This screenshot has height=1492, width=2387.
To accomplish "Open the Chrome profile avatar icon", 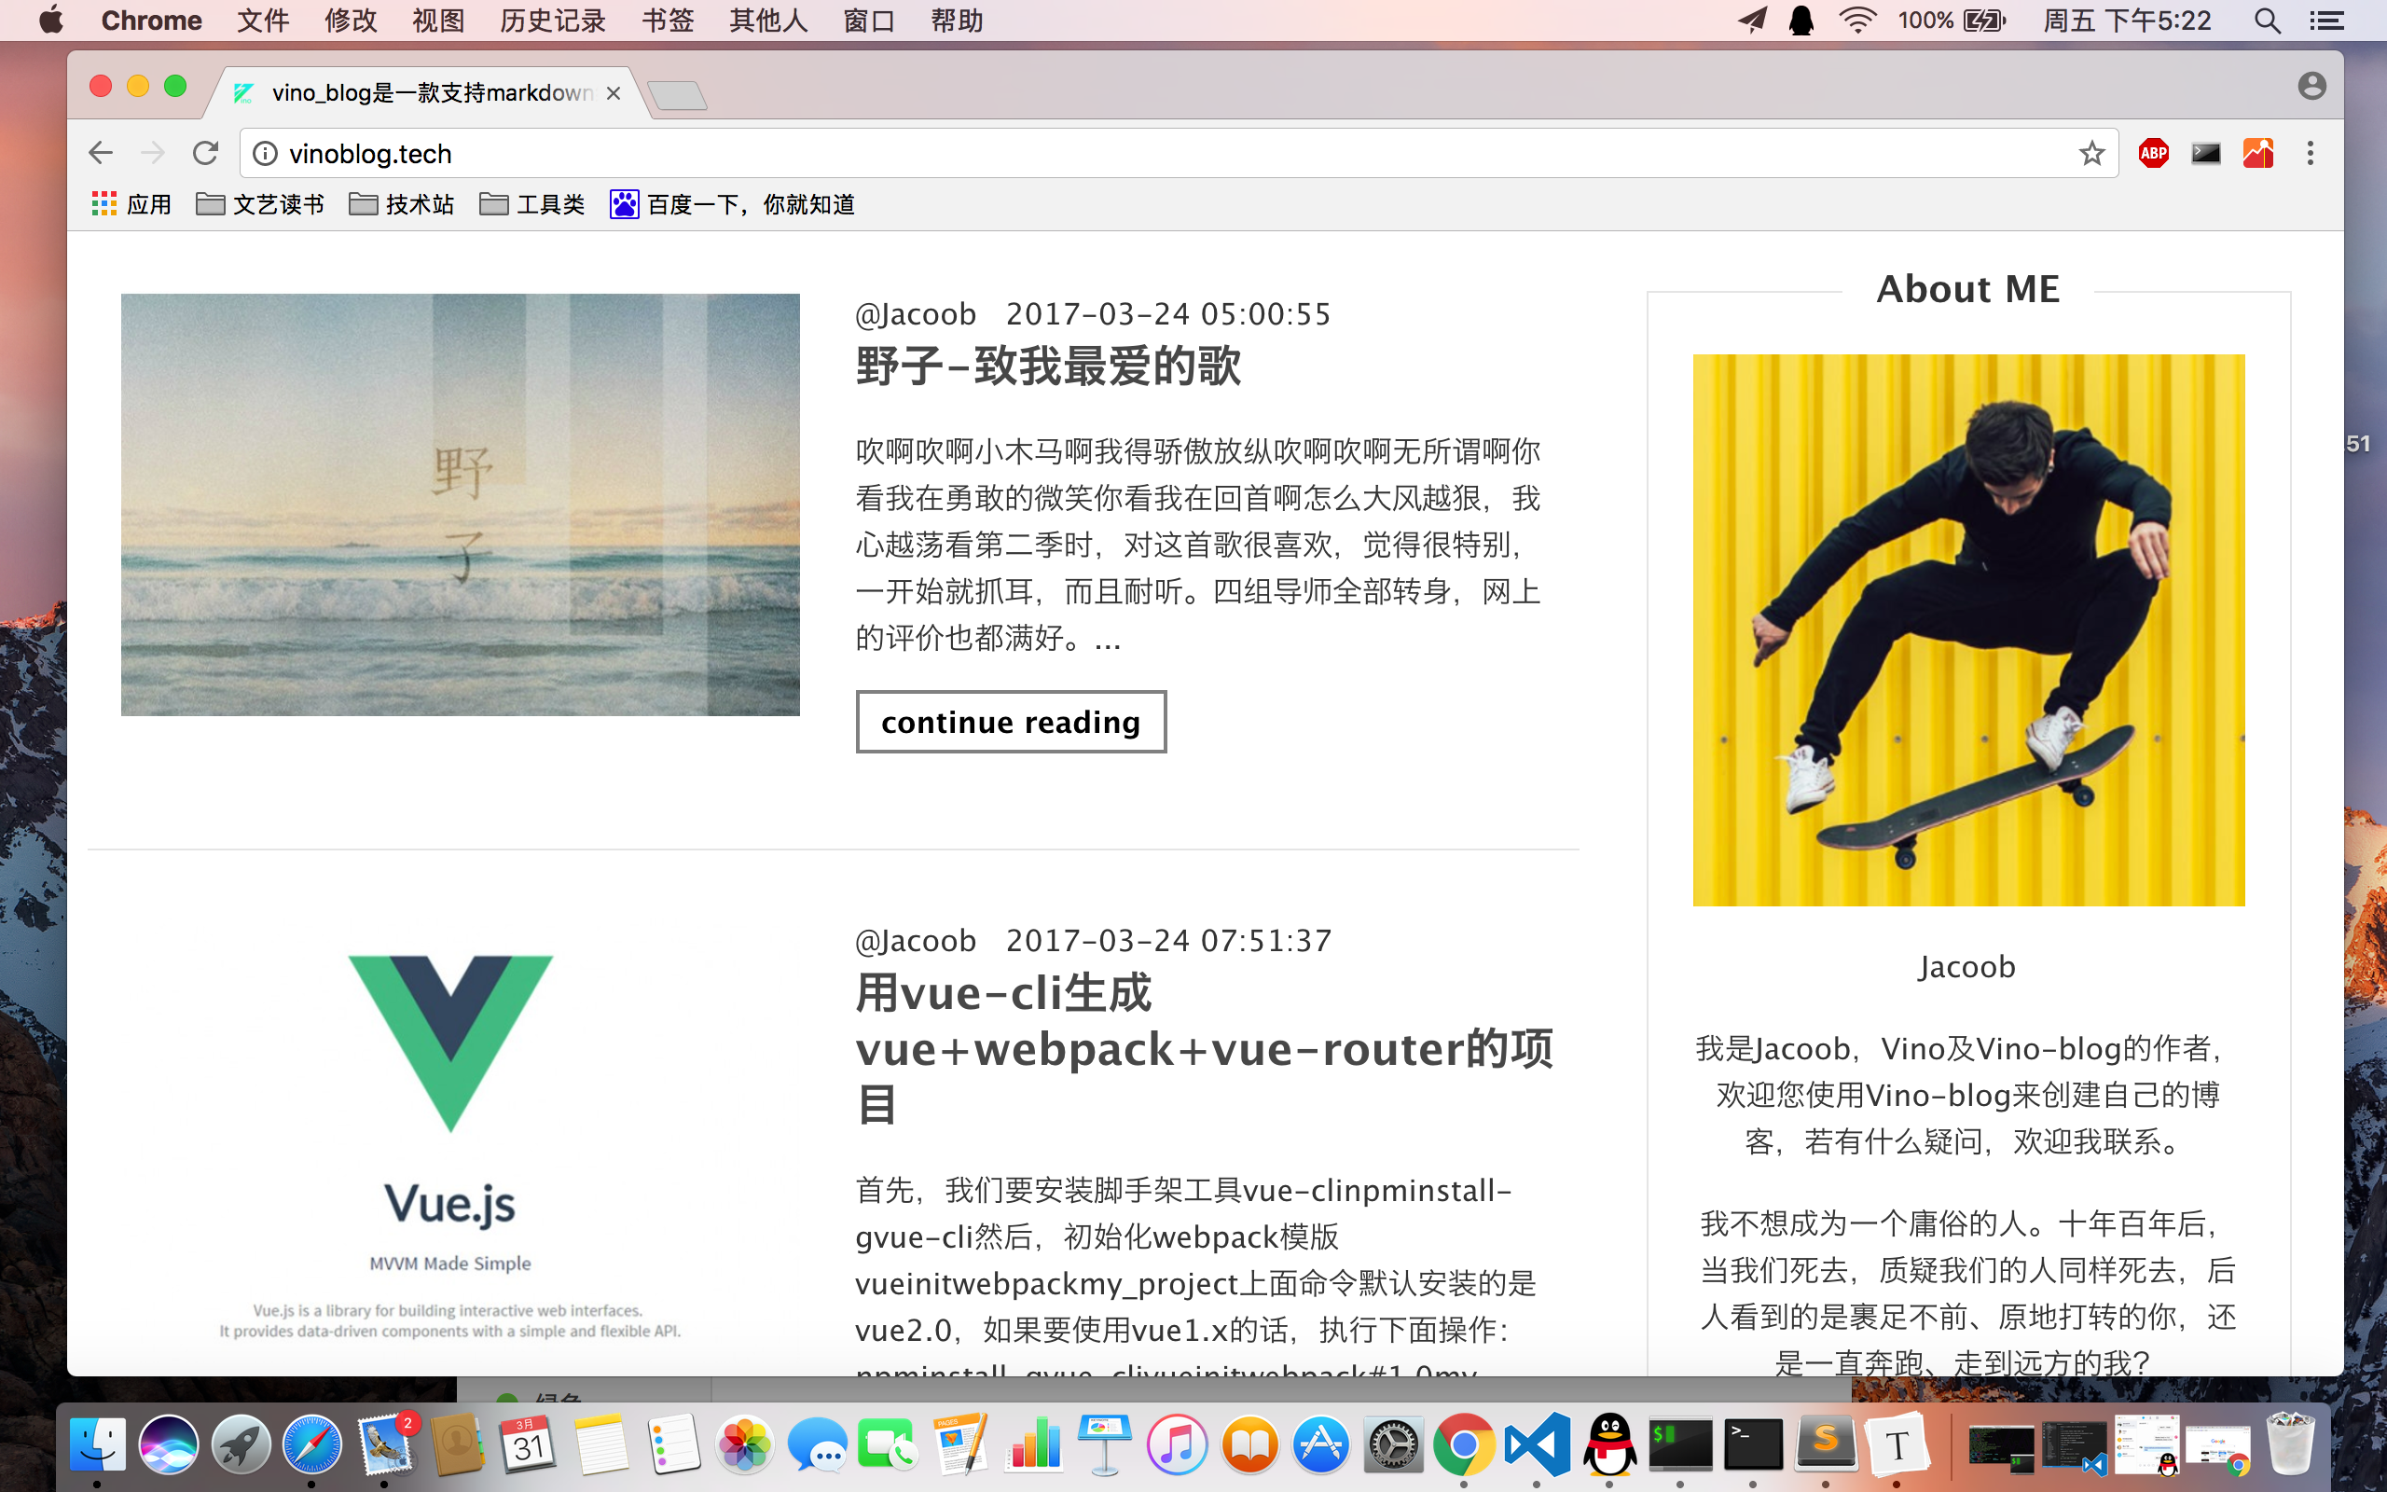I will coord(2311,87).
